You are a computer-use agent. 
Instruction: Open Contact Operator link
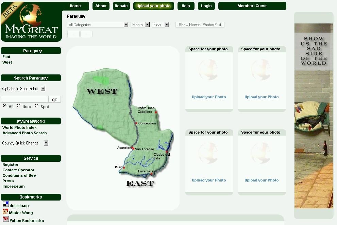pos(18,170)
